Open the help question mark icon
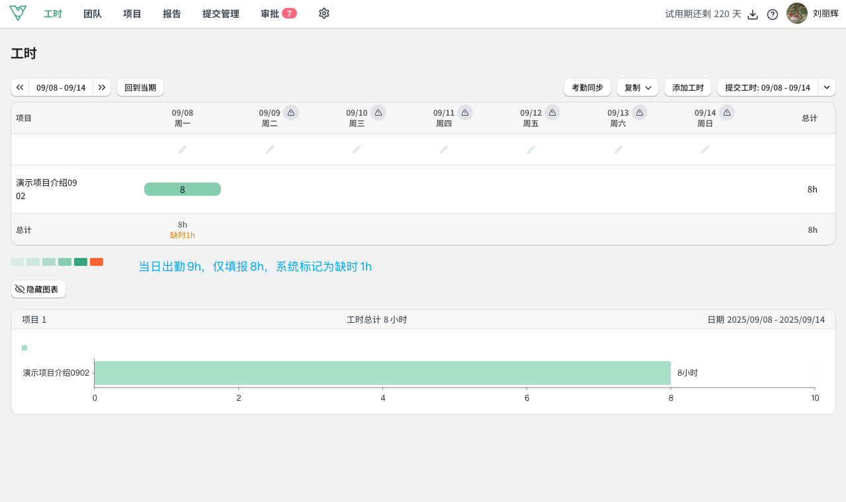Image resolution: width=846 pixels, height=502 pixels. (x=773, y=14)
